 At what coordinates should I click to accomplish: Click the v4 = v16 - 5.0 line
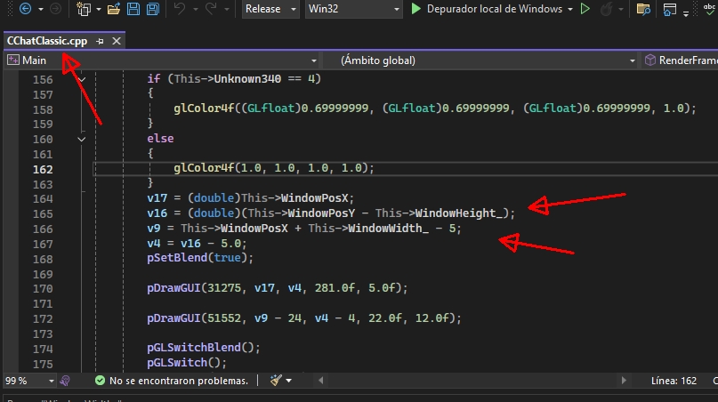click(197, 244)
